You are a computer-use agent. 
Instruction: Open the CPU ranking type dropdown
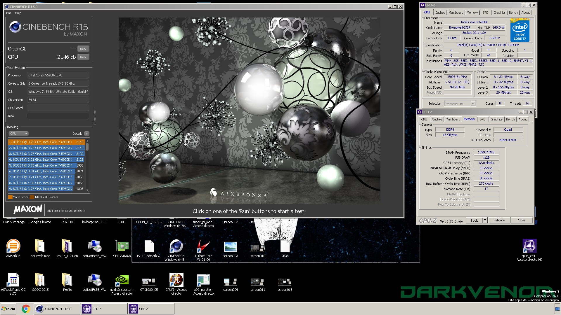(18, 134)
